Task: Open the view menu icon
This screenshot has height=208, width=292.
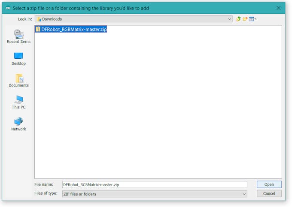Action: pos(252,19)
